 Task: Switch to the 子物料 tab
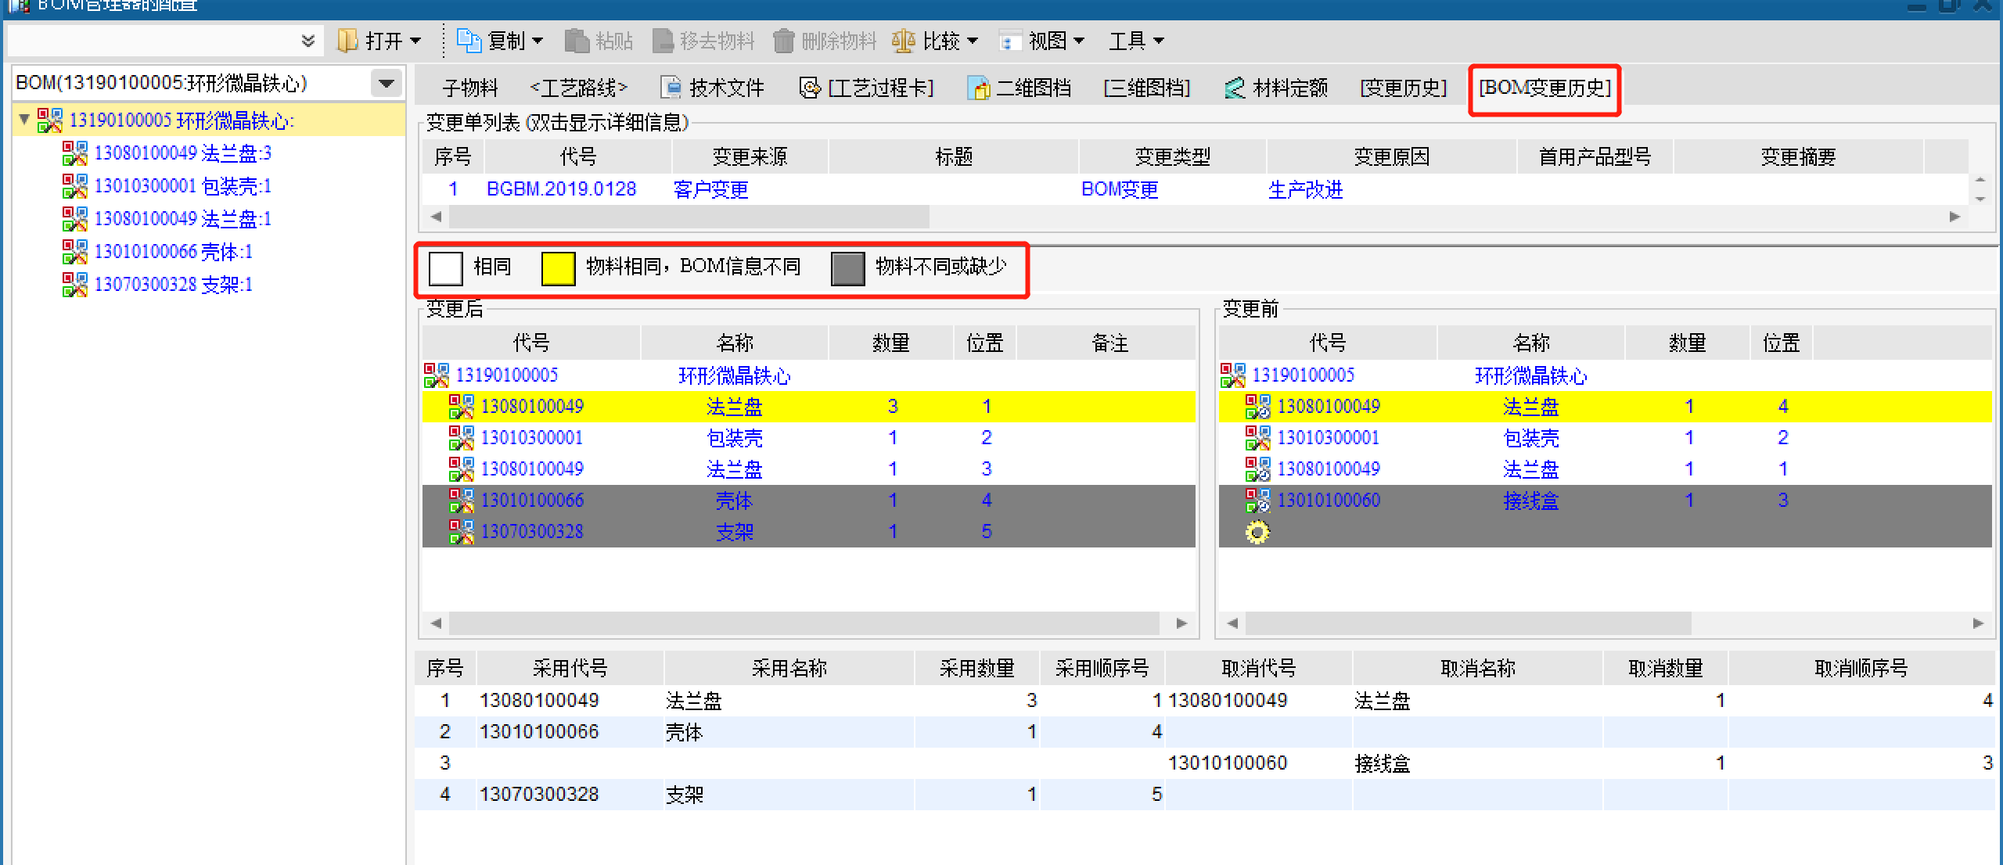(x=469, y=88)
